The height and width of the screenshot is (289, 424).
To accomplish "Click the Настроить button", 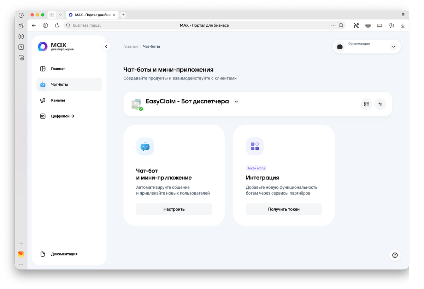I will point(174,209).
